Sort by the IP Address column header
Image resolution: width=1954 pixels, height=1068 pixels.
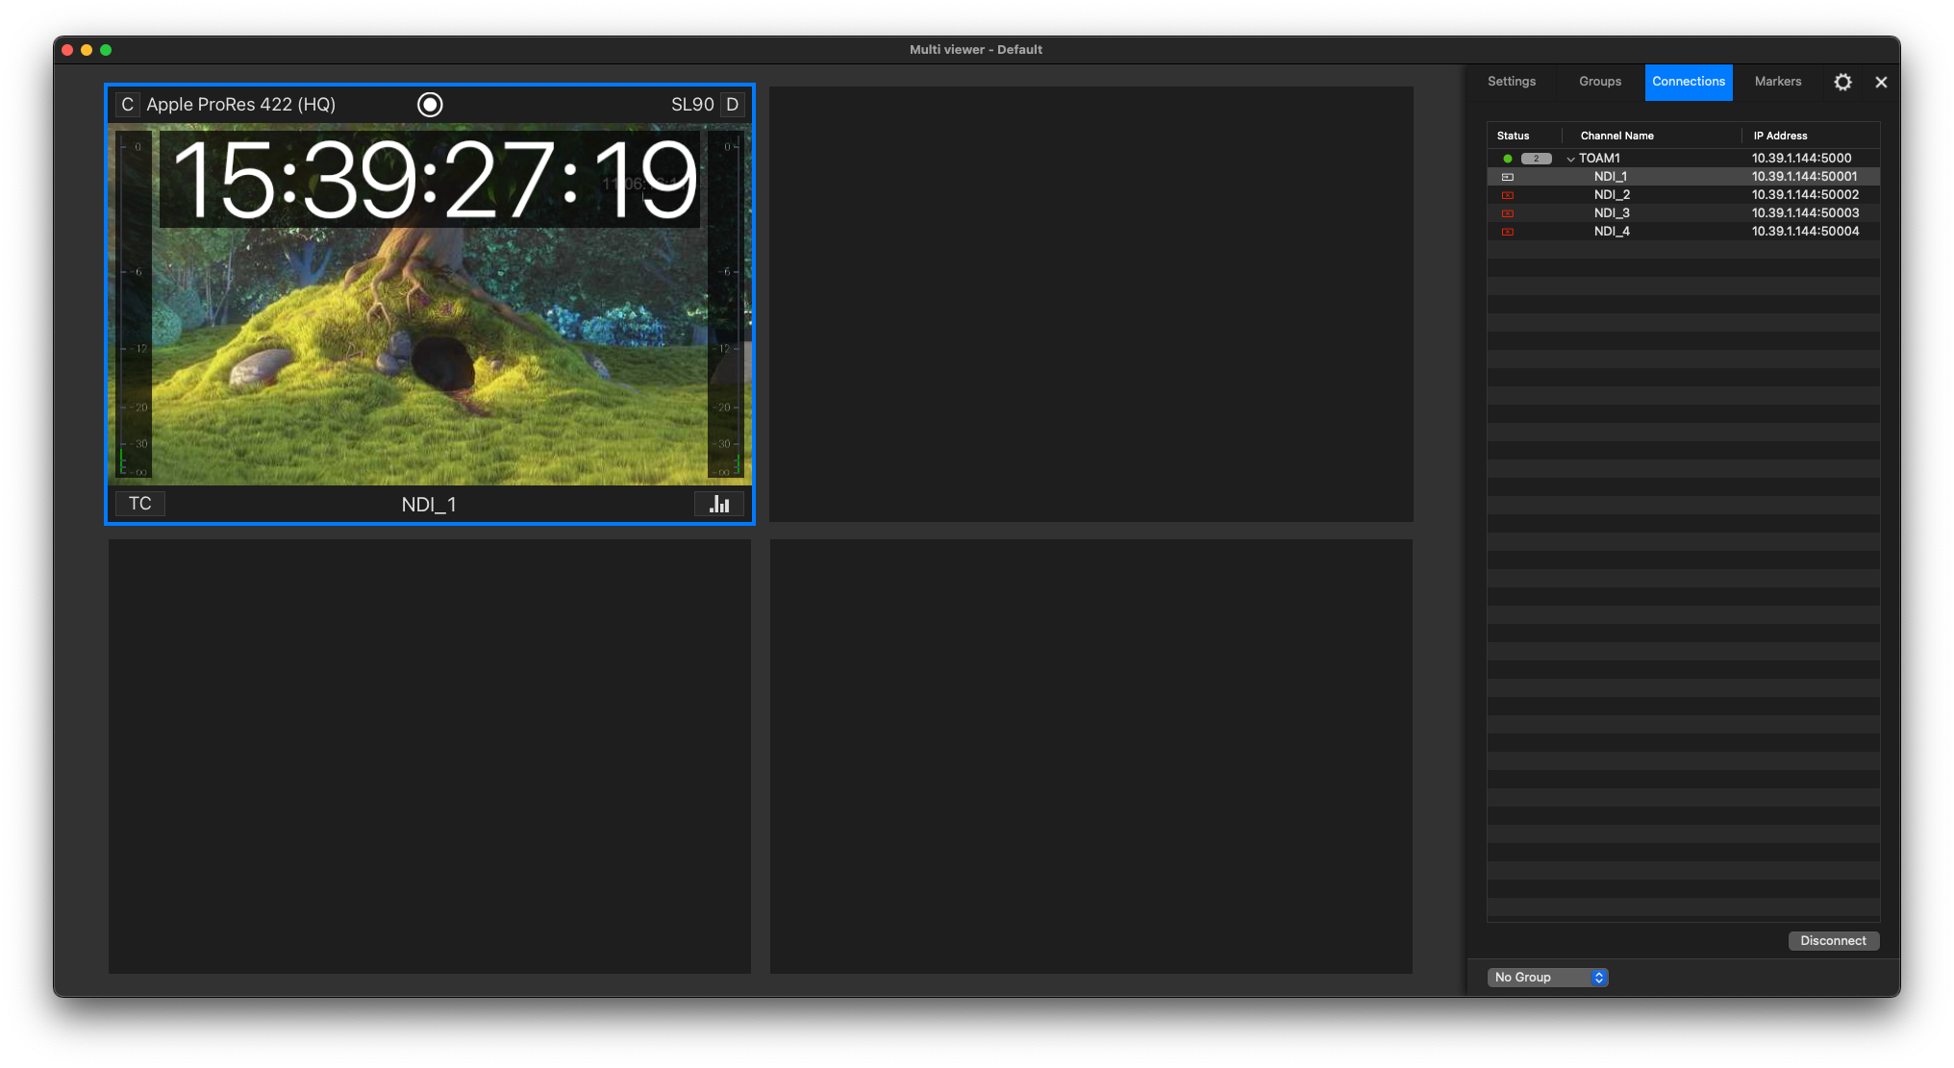pos(1780,136)
